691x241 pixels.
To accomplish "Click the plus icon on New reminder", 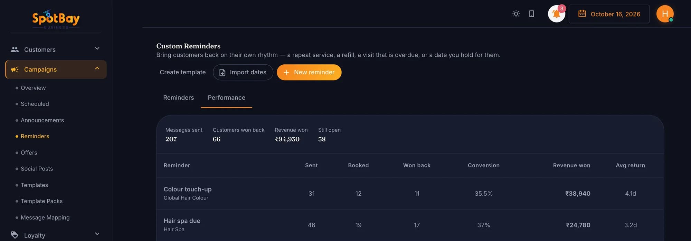I will coord(286,72).
